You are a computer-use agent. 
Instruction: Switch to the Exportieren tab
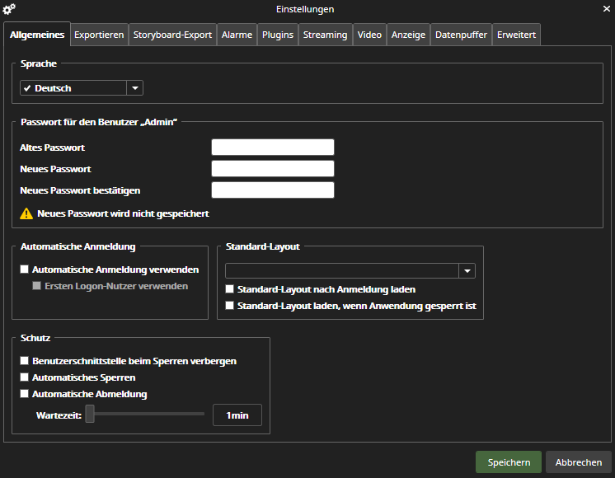point(99,35)
